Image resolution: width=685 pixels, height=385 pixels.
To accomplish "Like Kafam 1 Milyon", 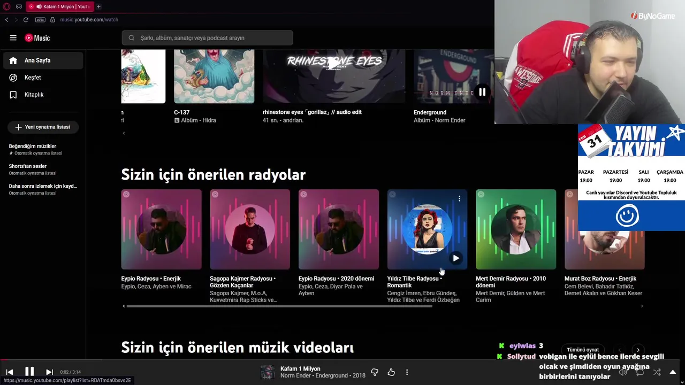I will coord(391,372).
